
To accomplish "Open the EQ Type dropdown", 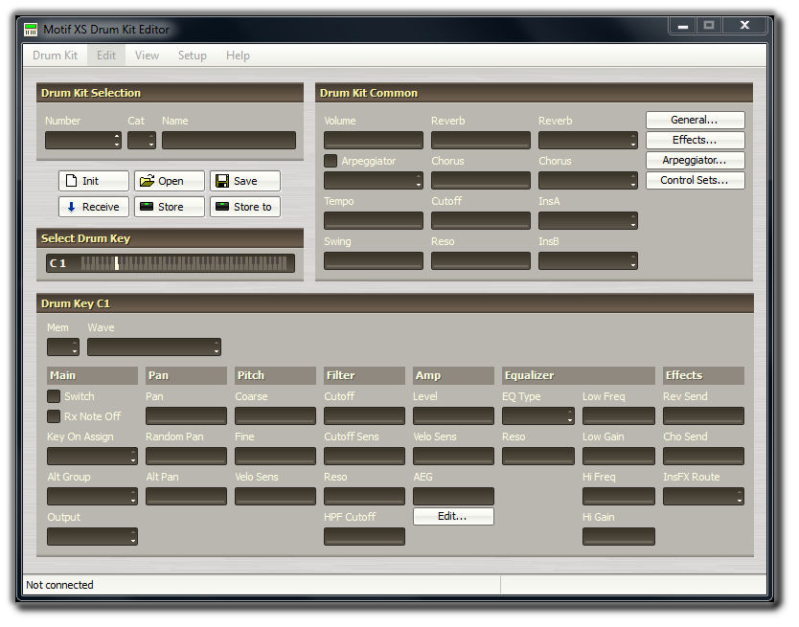I will [538, 415].
